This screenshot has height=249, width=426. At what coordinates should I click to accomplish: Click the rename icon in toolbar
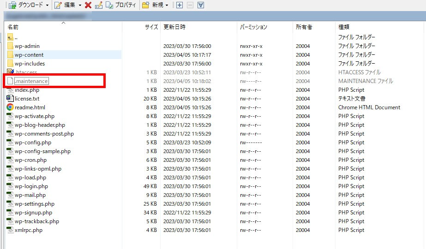[x=99, y=5]
